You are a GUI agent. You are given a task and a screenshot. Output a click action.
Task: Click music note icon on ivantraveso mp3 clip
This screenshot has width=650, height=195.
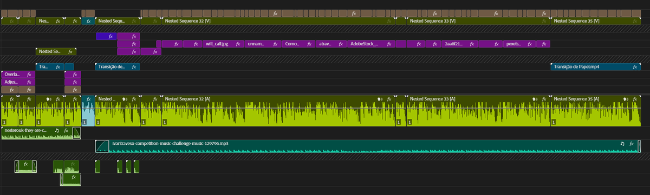[x=622, y=144]
